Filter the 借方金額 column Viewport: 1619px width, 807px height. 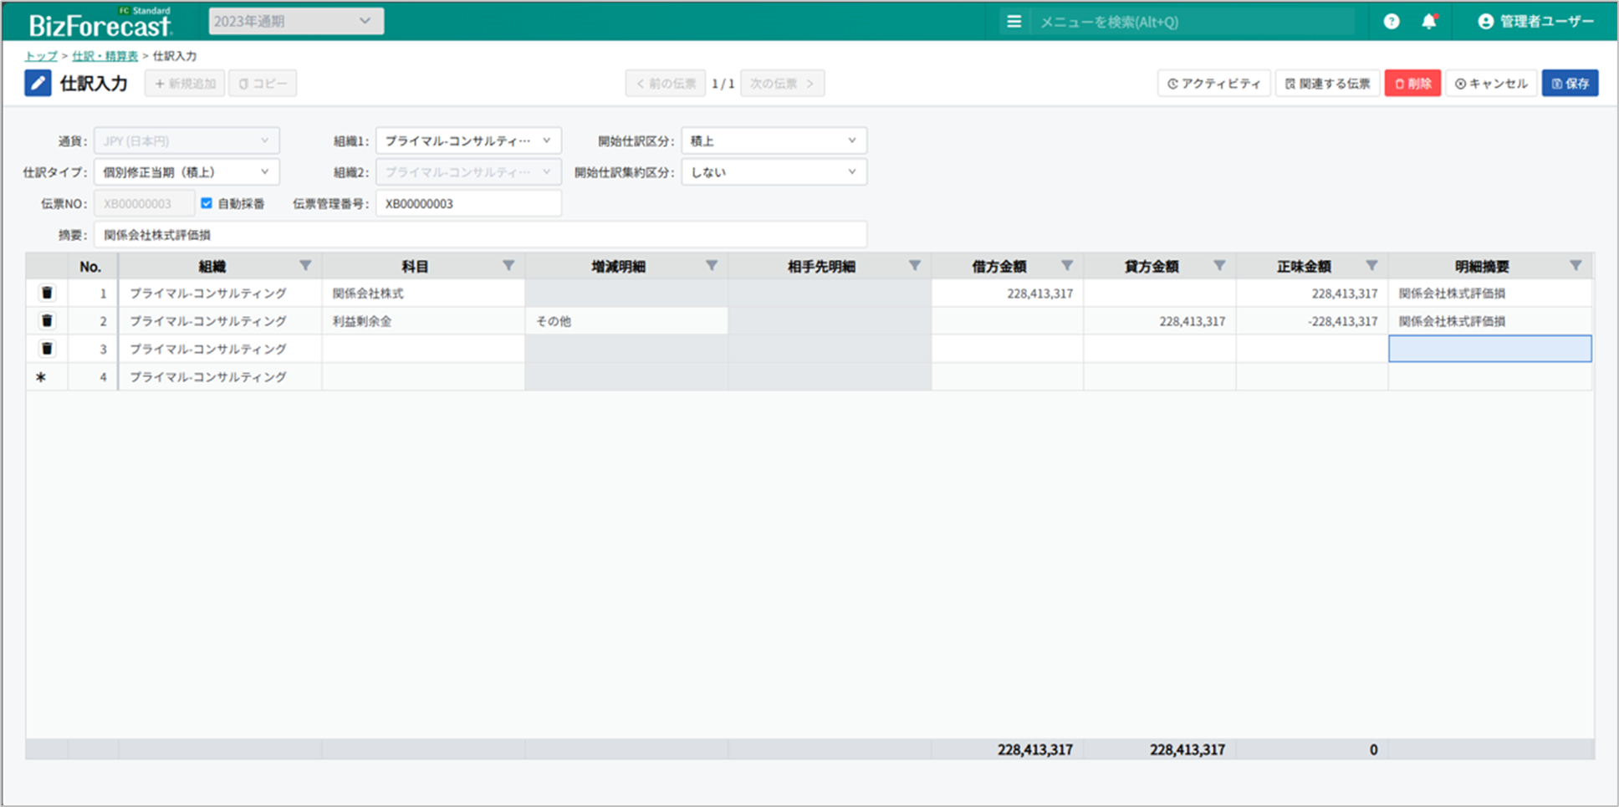pos(1066,266)
